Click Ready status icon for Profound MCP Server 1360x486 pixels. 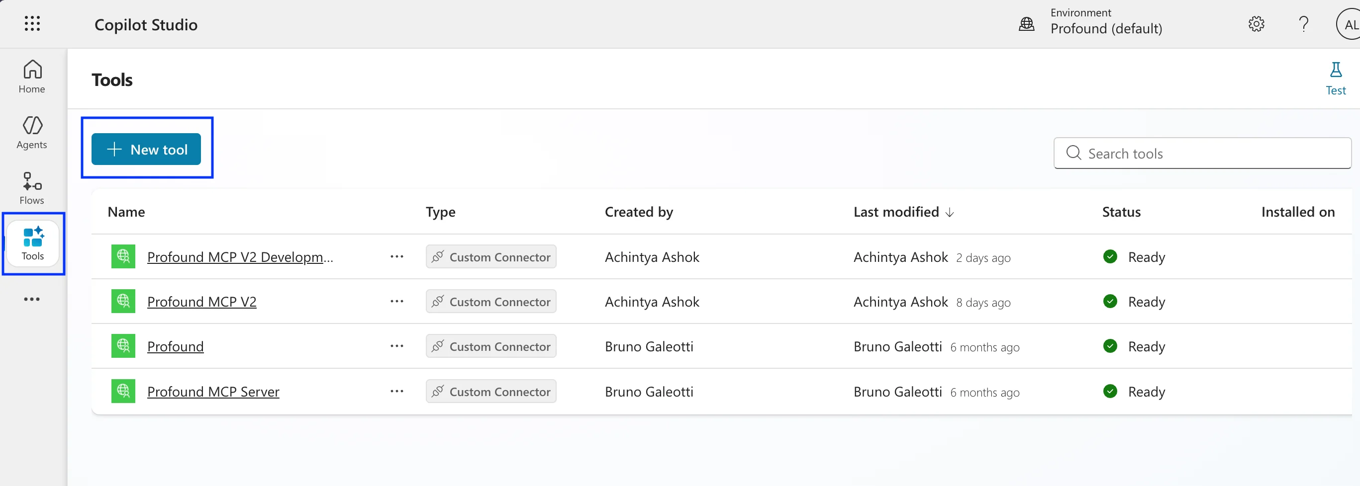coord(1110,392)
